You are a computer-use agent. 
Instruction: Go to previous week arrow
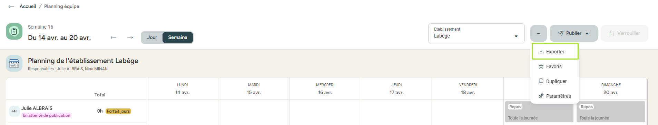(113, 38)
